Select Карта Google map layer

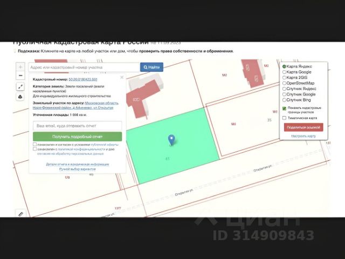pyautogui.click(x=284, y=72)
